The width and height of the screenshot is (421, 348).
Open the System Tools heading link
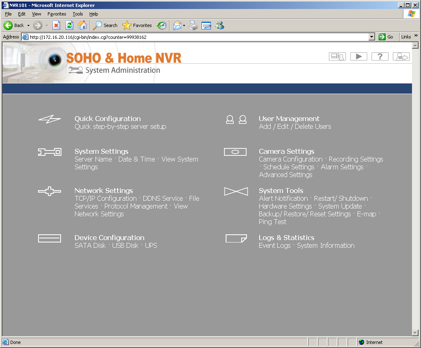(281, 191)
